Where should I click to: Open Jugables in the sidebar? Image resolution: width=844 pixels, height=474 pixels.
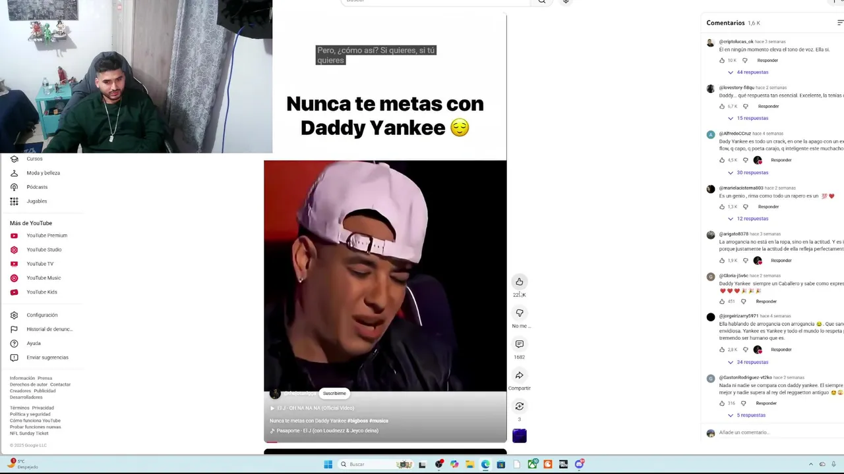(36, 201)
